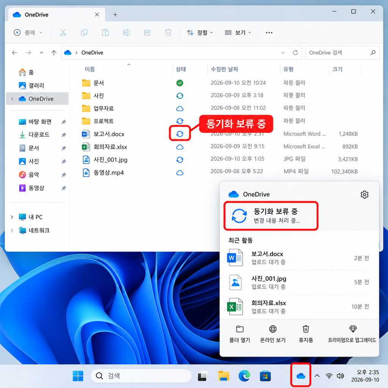The image size is (388, 388).
Task: Select the 회의자료.xlsx file row
Action: tap(220, 147)
